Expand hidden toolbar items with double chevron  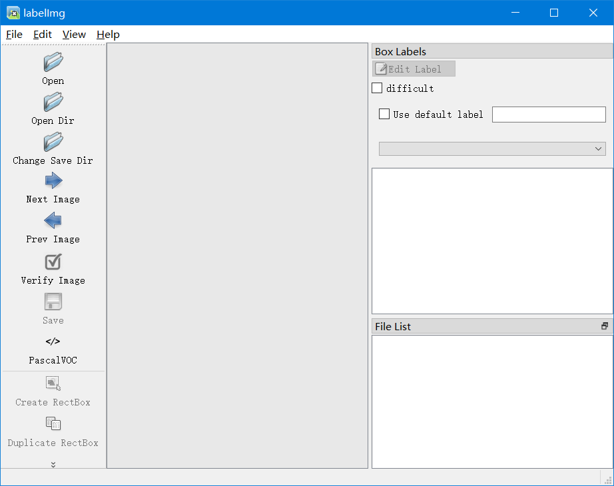(x=53, y=465)
